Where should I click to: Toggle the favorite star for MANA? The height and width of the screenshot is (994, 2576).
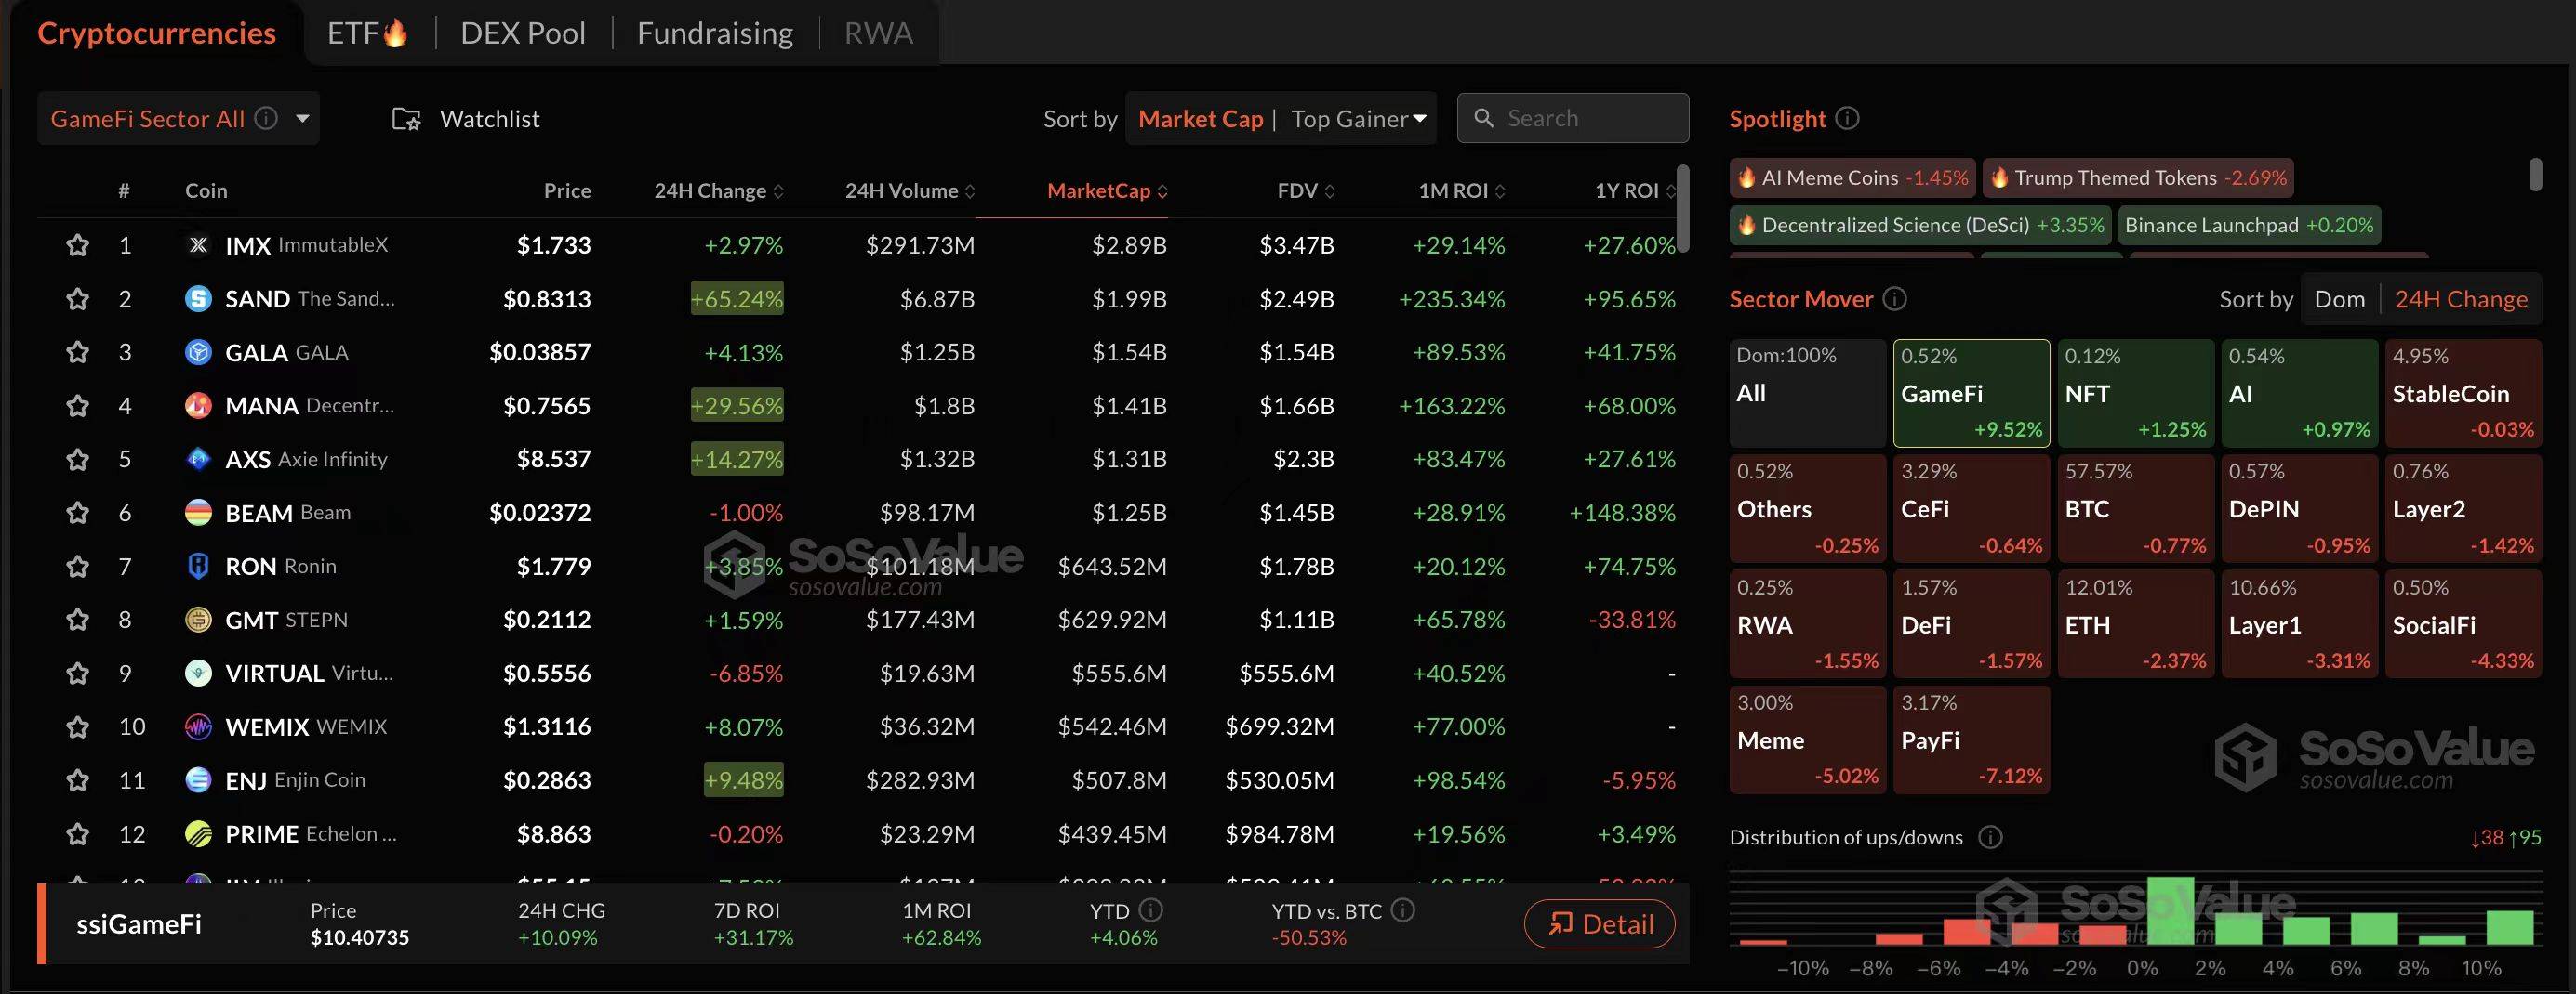(77, 406)
